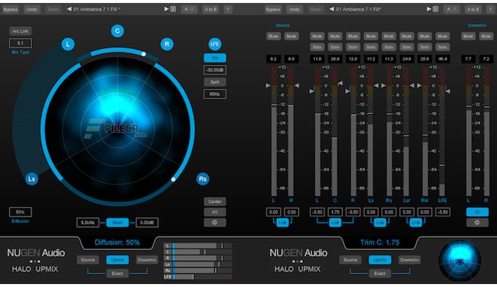Click Undo in the left window
497x287 pixels.
pyautogui.click(x=32, y=9)
